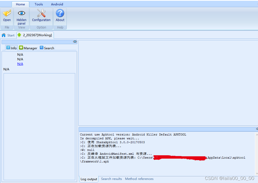
Task: Click the blue N/A hyperlink
Action: 20,64
